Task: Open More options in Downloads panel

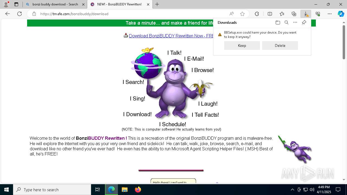Action: [295, 22]
